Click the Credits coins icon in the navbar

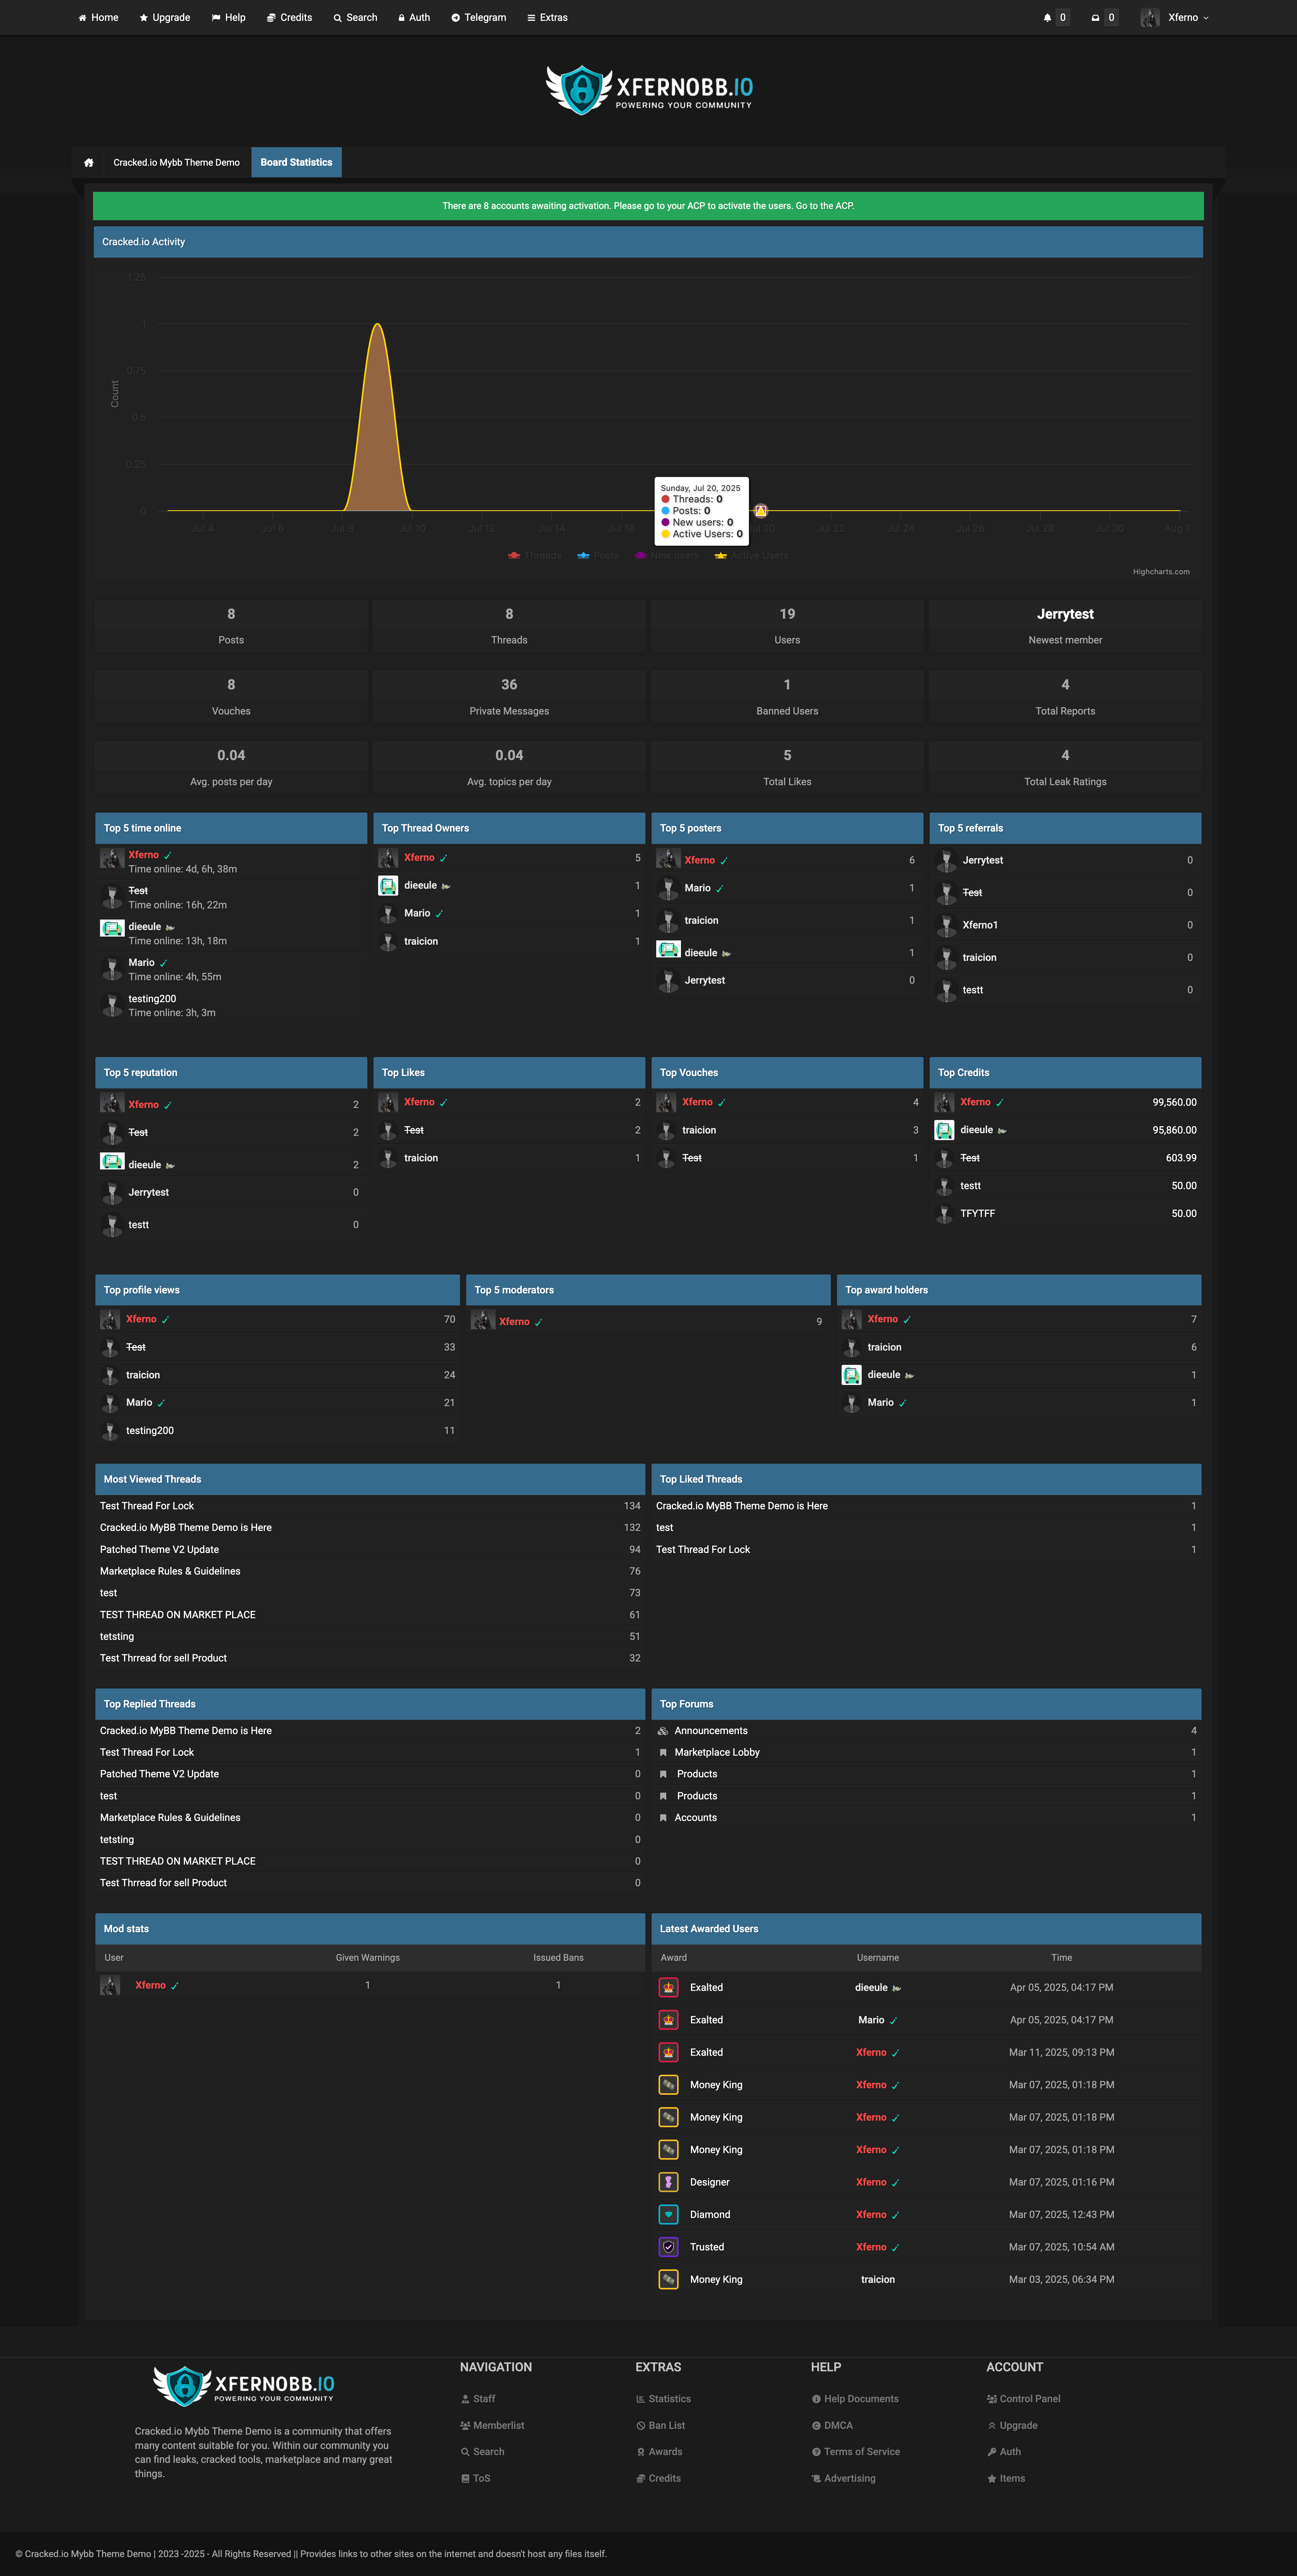click(269, 17)
